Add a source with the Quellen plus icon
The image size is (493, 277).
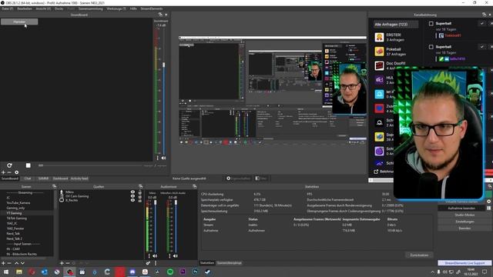click(x=62, y=263)
